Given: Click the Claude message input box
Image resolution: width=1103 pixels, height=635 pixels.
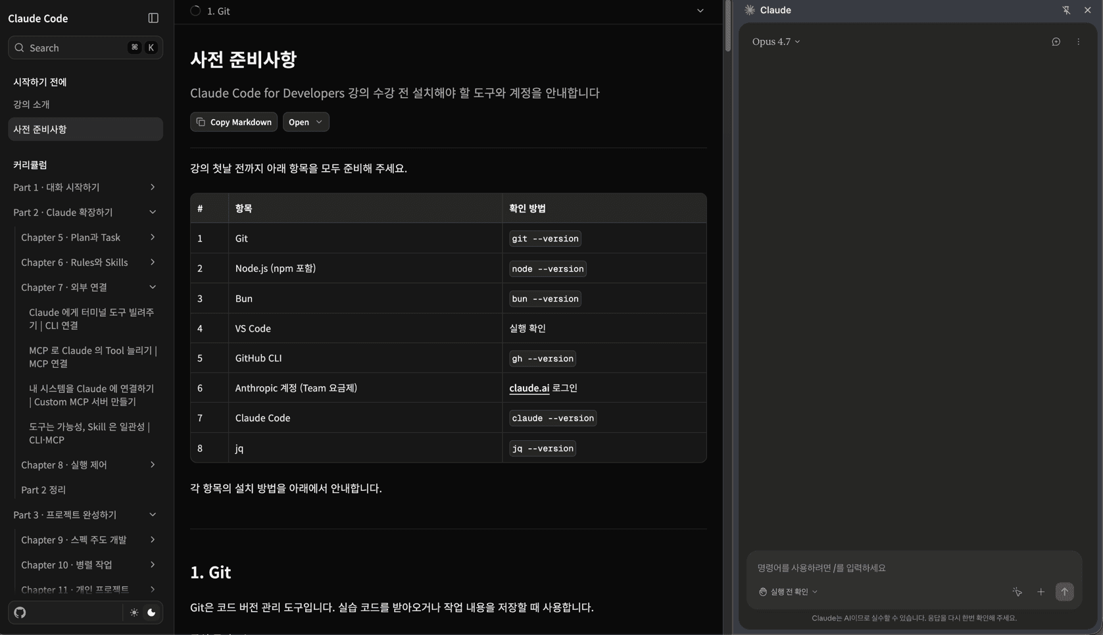Looking at the screenshot, I should tap(914, 568).
